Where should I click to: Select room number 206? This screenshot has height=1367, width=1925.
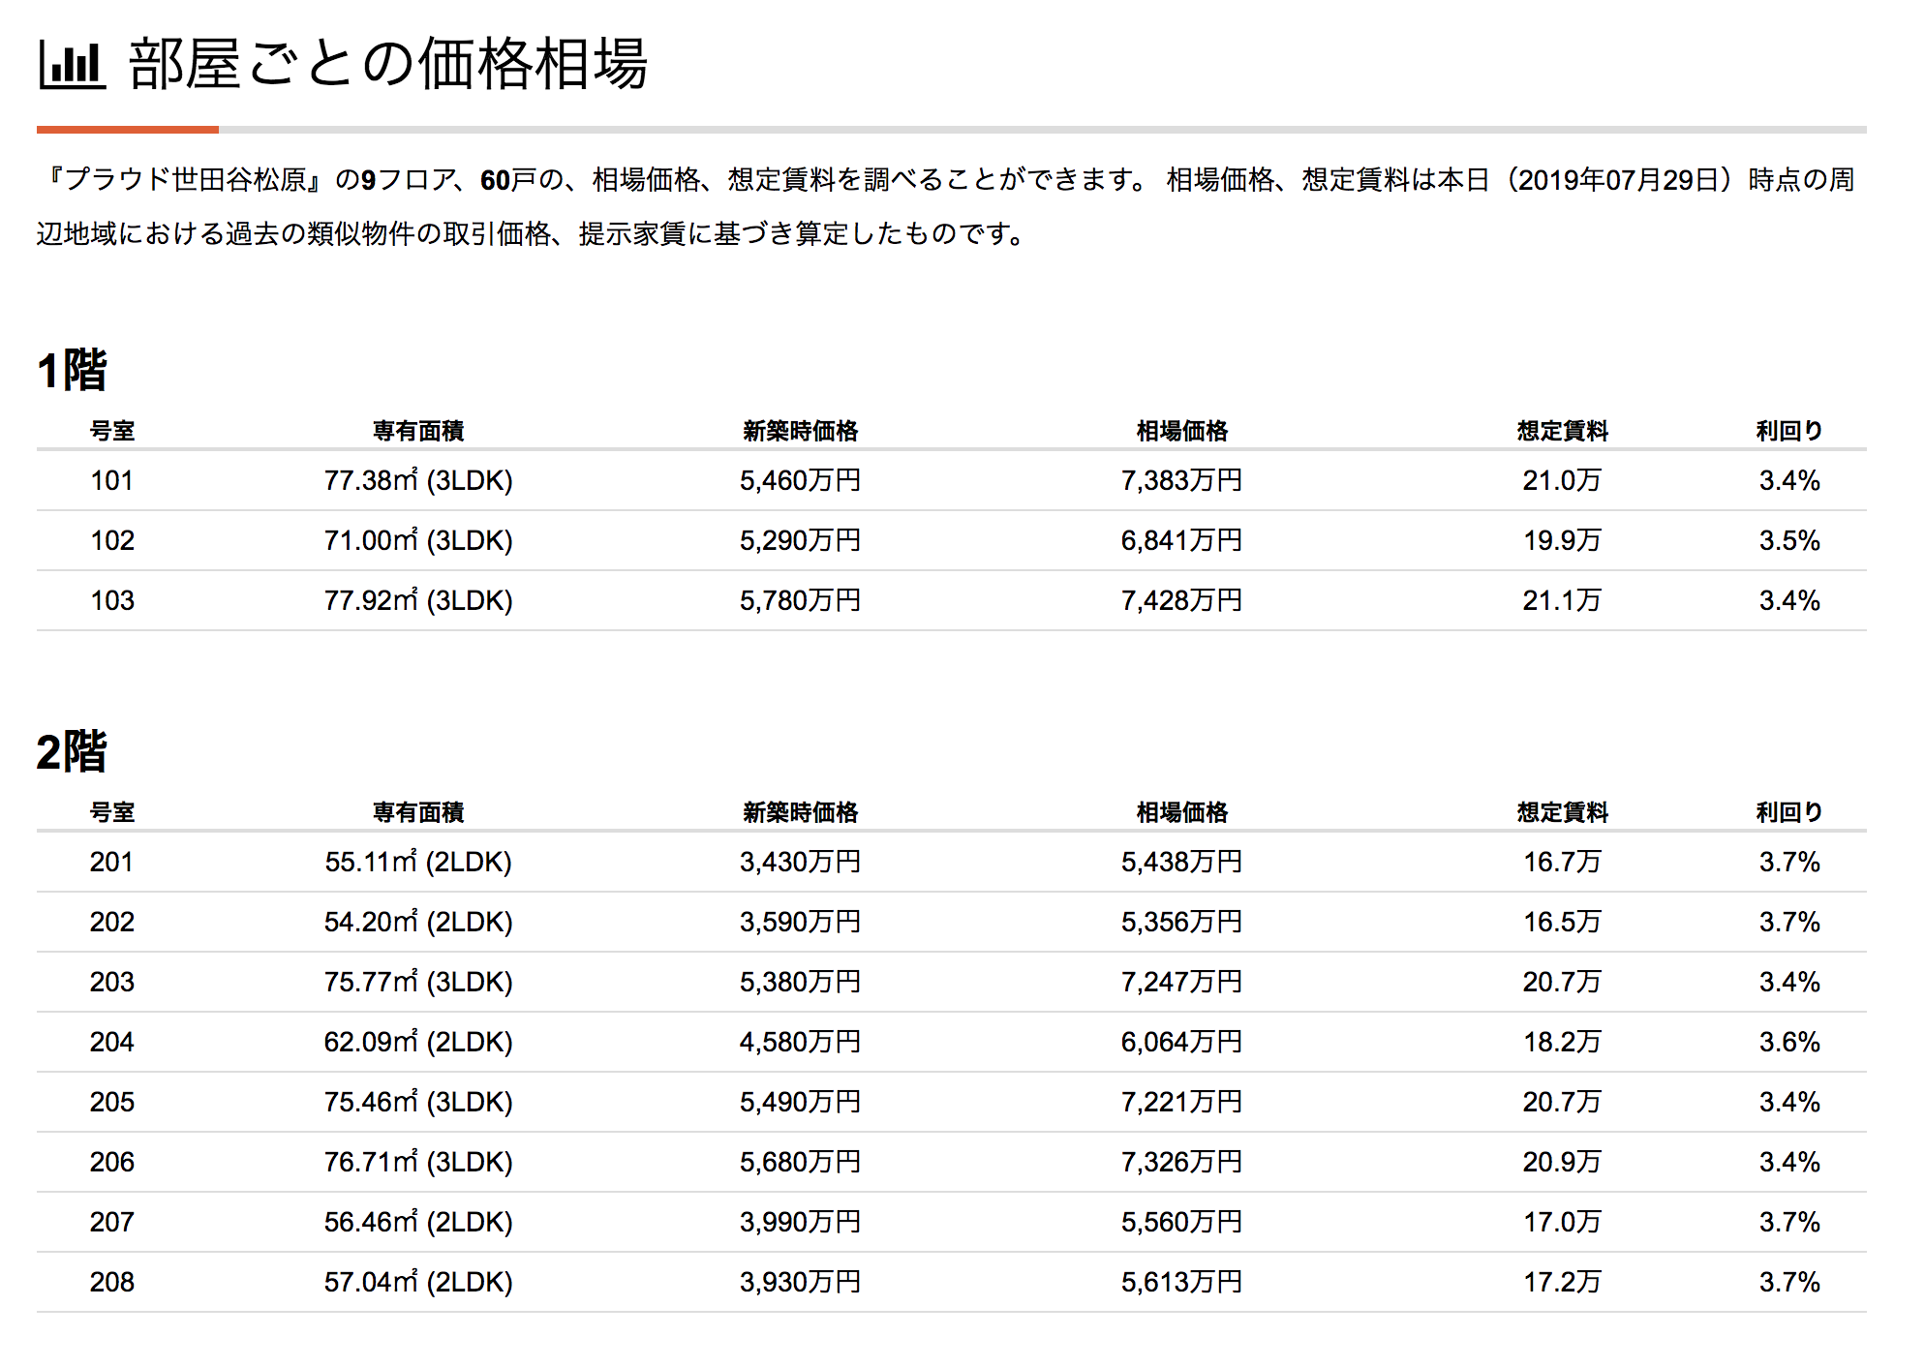111,1162
